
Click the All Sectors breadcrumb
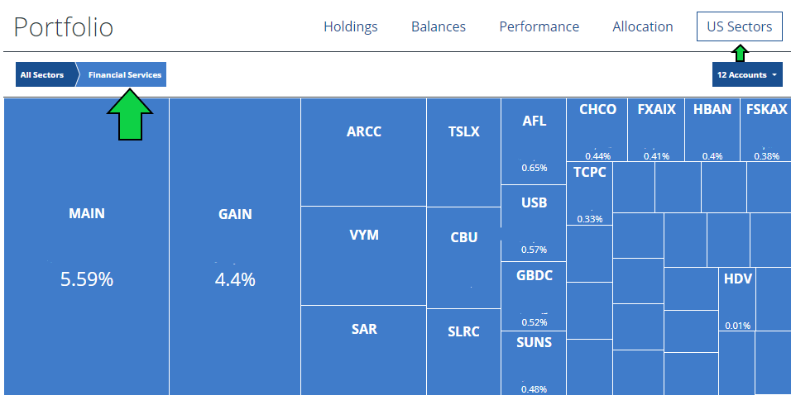42,74
